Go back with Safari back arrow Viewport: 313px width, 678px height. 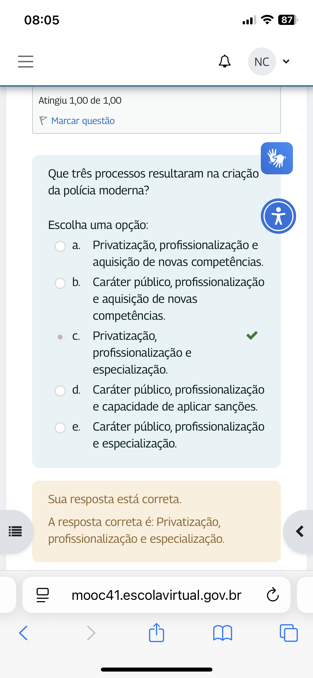click(24, 633)
